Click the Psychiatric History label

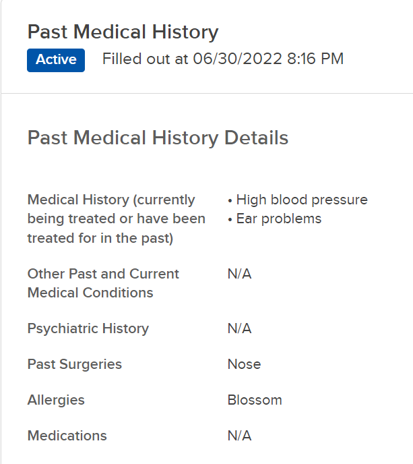point(88,328)
